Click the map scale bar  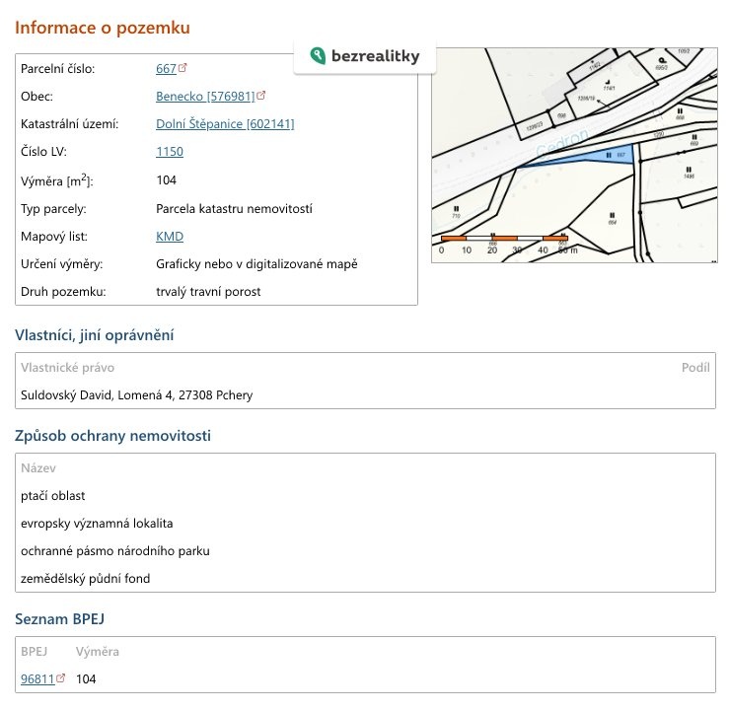(505, 239)
